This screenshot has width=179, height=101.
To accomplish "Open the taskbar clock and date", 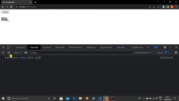I will pyautogui.click(x=168, y=98).
